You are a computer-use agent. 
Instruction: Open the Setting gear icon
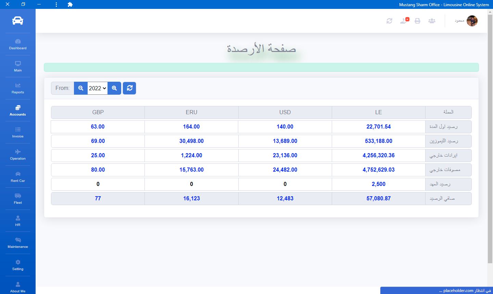[18, 262]
